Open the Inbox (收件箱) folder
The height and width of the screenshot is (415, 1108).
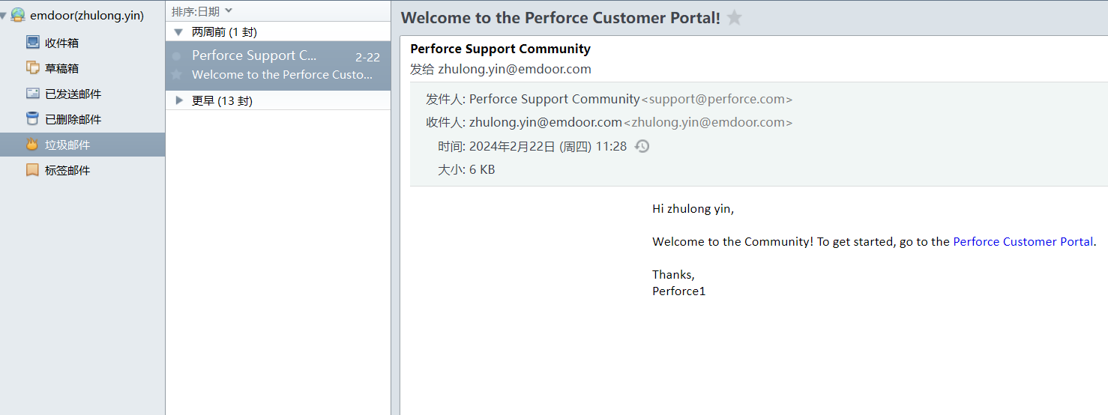(61, 43)
